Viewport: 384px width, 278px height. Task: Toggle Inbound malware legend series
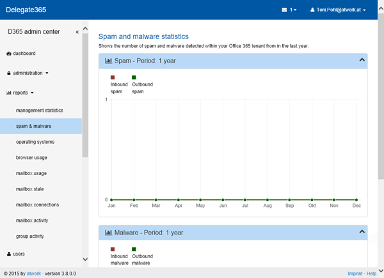pos(120,259)
